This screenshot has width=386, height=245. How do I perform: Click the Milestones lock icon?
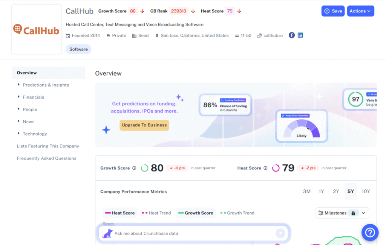pyautogui.click(x=353, y=213)
